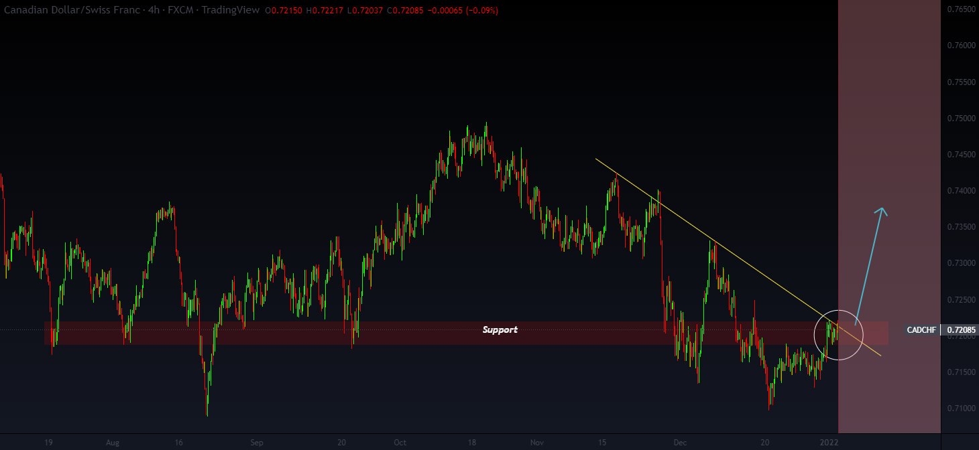979x450 pixels.
Task: Select the open value O0.72150
Action: pos(284,11)
